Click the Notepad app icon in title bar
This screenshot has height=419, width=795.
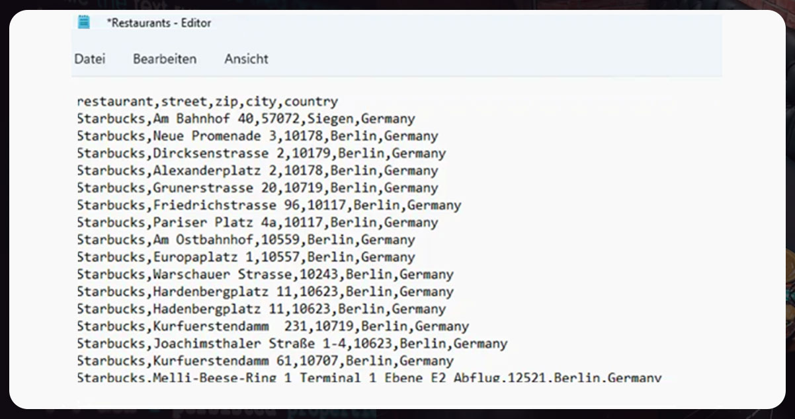click(83, 22)
